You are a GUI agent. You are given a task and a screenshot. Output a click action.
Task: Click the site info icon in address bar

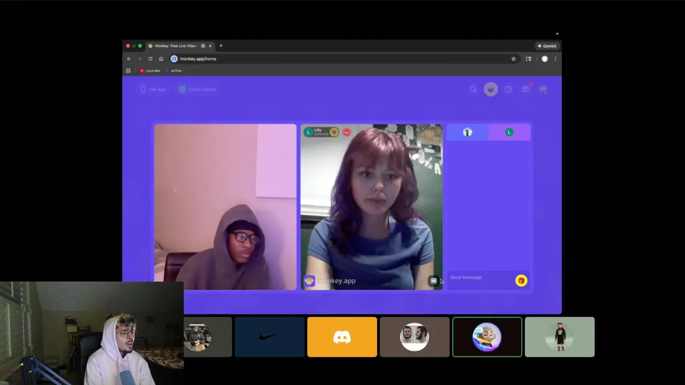point(174,59)
